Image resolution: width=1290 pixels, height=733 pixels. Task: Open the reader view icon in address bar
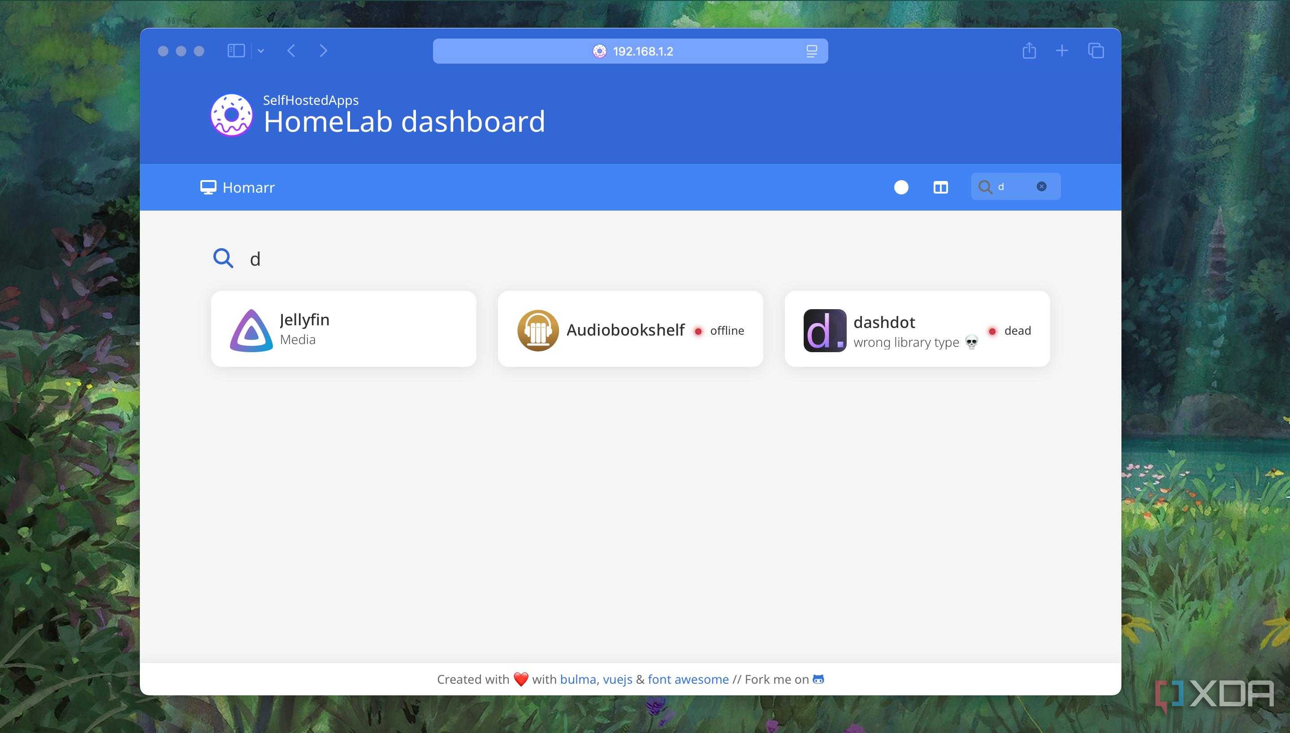coord(811,52)
